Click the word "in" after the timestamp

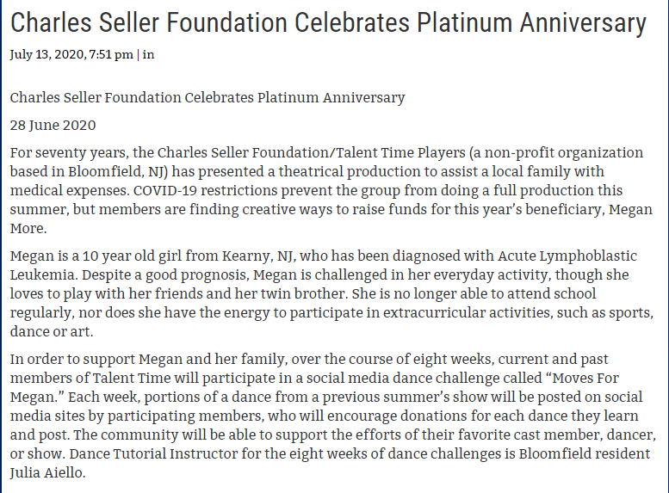(x=149, y=55)
